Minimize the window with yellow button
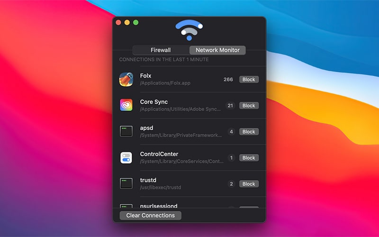The image size is (379, 237). [127, 22]
